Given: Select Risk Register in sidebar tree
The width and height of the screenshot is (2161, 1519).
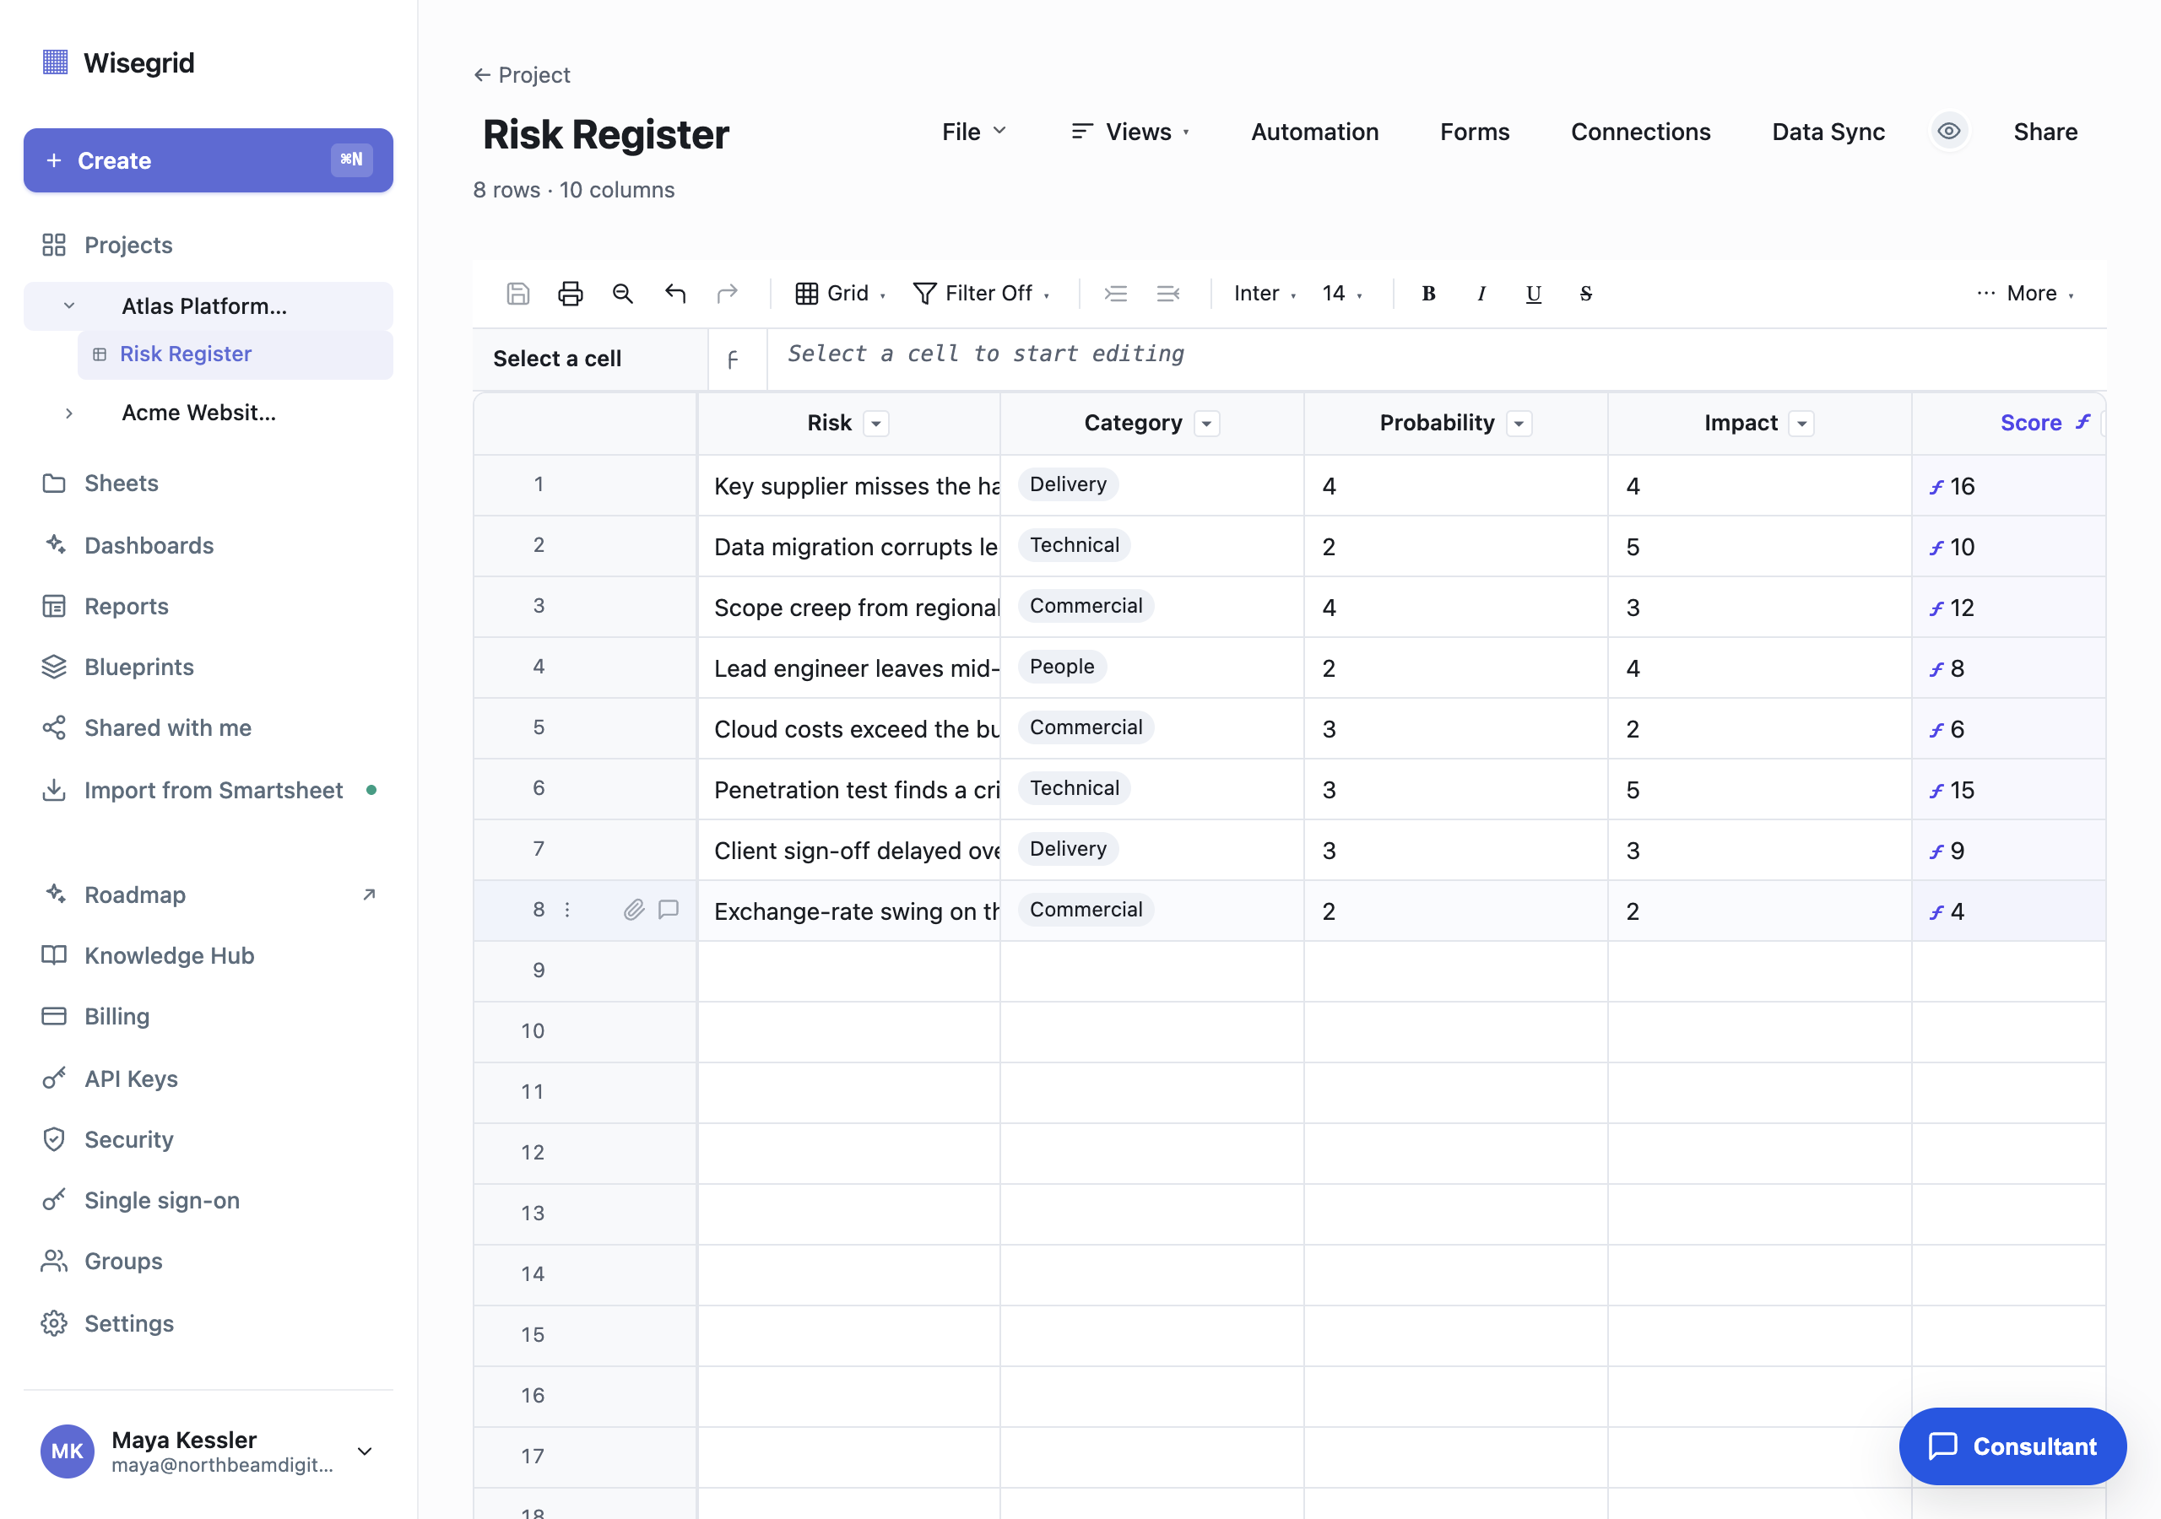Looking at the screenshot, I should (x=236, y=354).
